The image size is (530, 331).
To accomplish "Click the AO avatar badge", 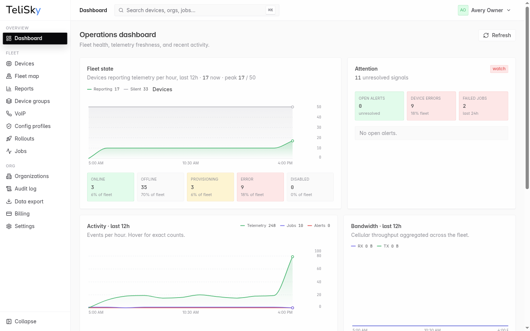I will (463, 10).
